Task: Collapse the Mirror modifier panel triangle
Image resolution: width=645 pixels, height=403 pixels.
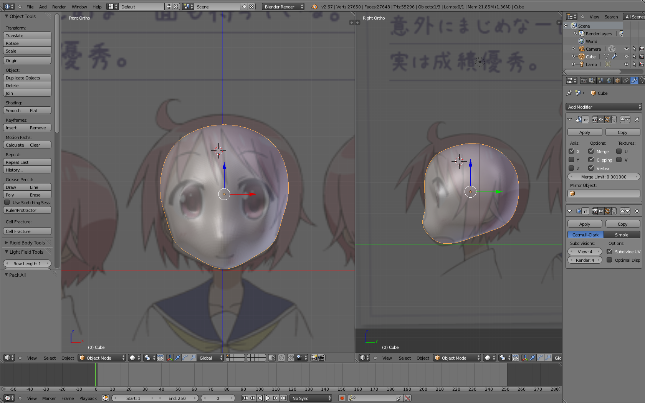Action: (x=570, y=119)
